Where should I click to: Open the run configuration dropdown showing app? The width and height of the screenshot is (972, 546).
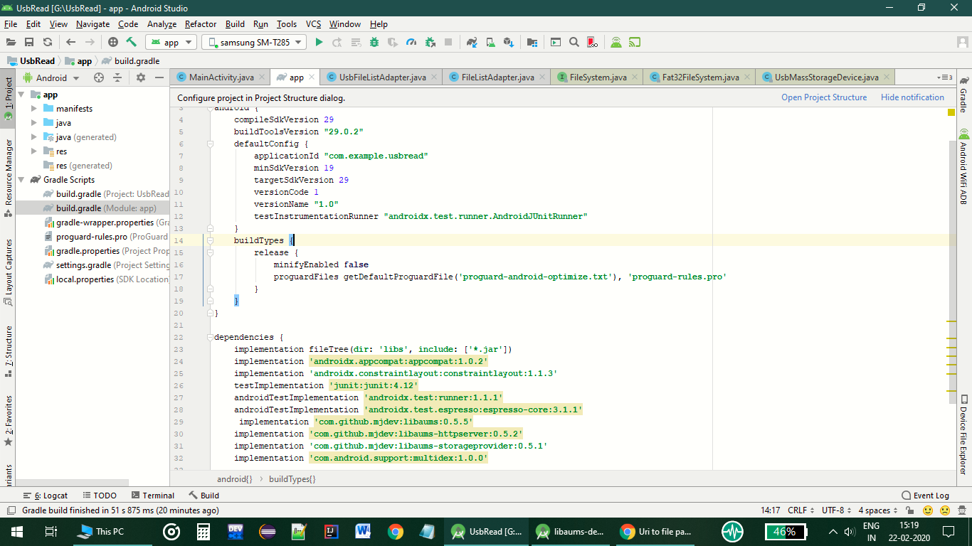171,42
